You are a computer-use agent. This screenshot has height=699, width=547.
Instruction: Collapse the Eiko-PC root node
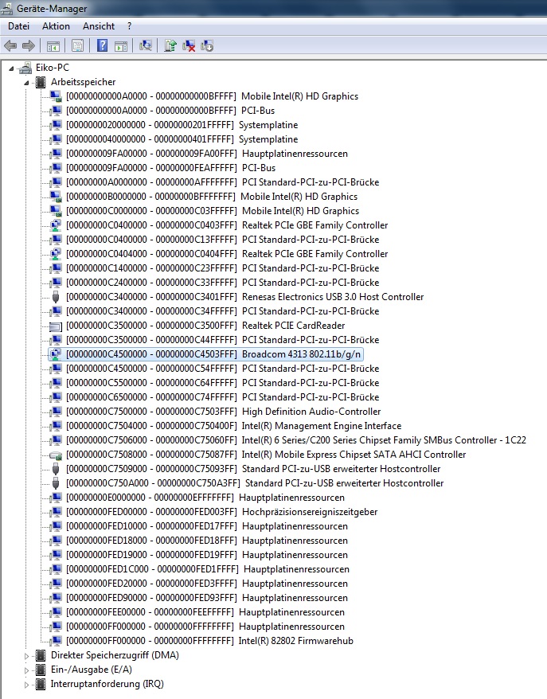coord(11,68)
